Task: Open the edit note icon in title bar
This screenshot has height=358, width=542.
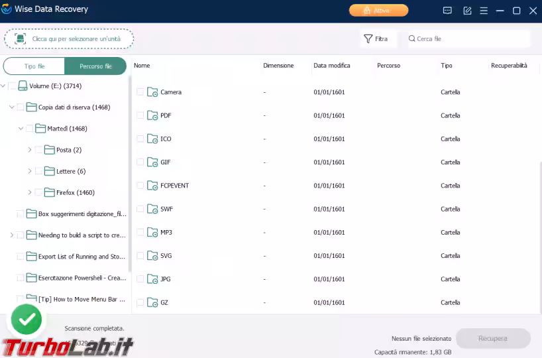Action: point(467,11)
